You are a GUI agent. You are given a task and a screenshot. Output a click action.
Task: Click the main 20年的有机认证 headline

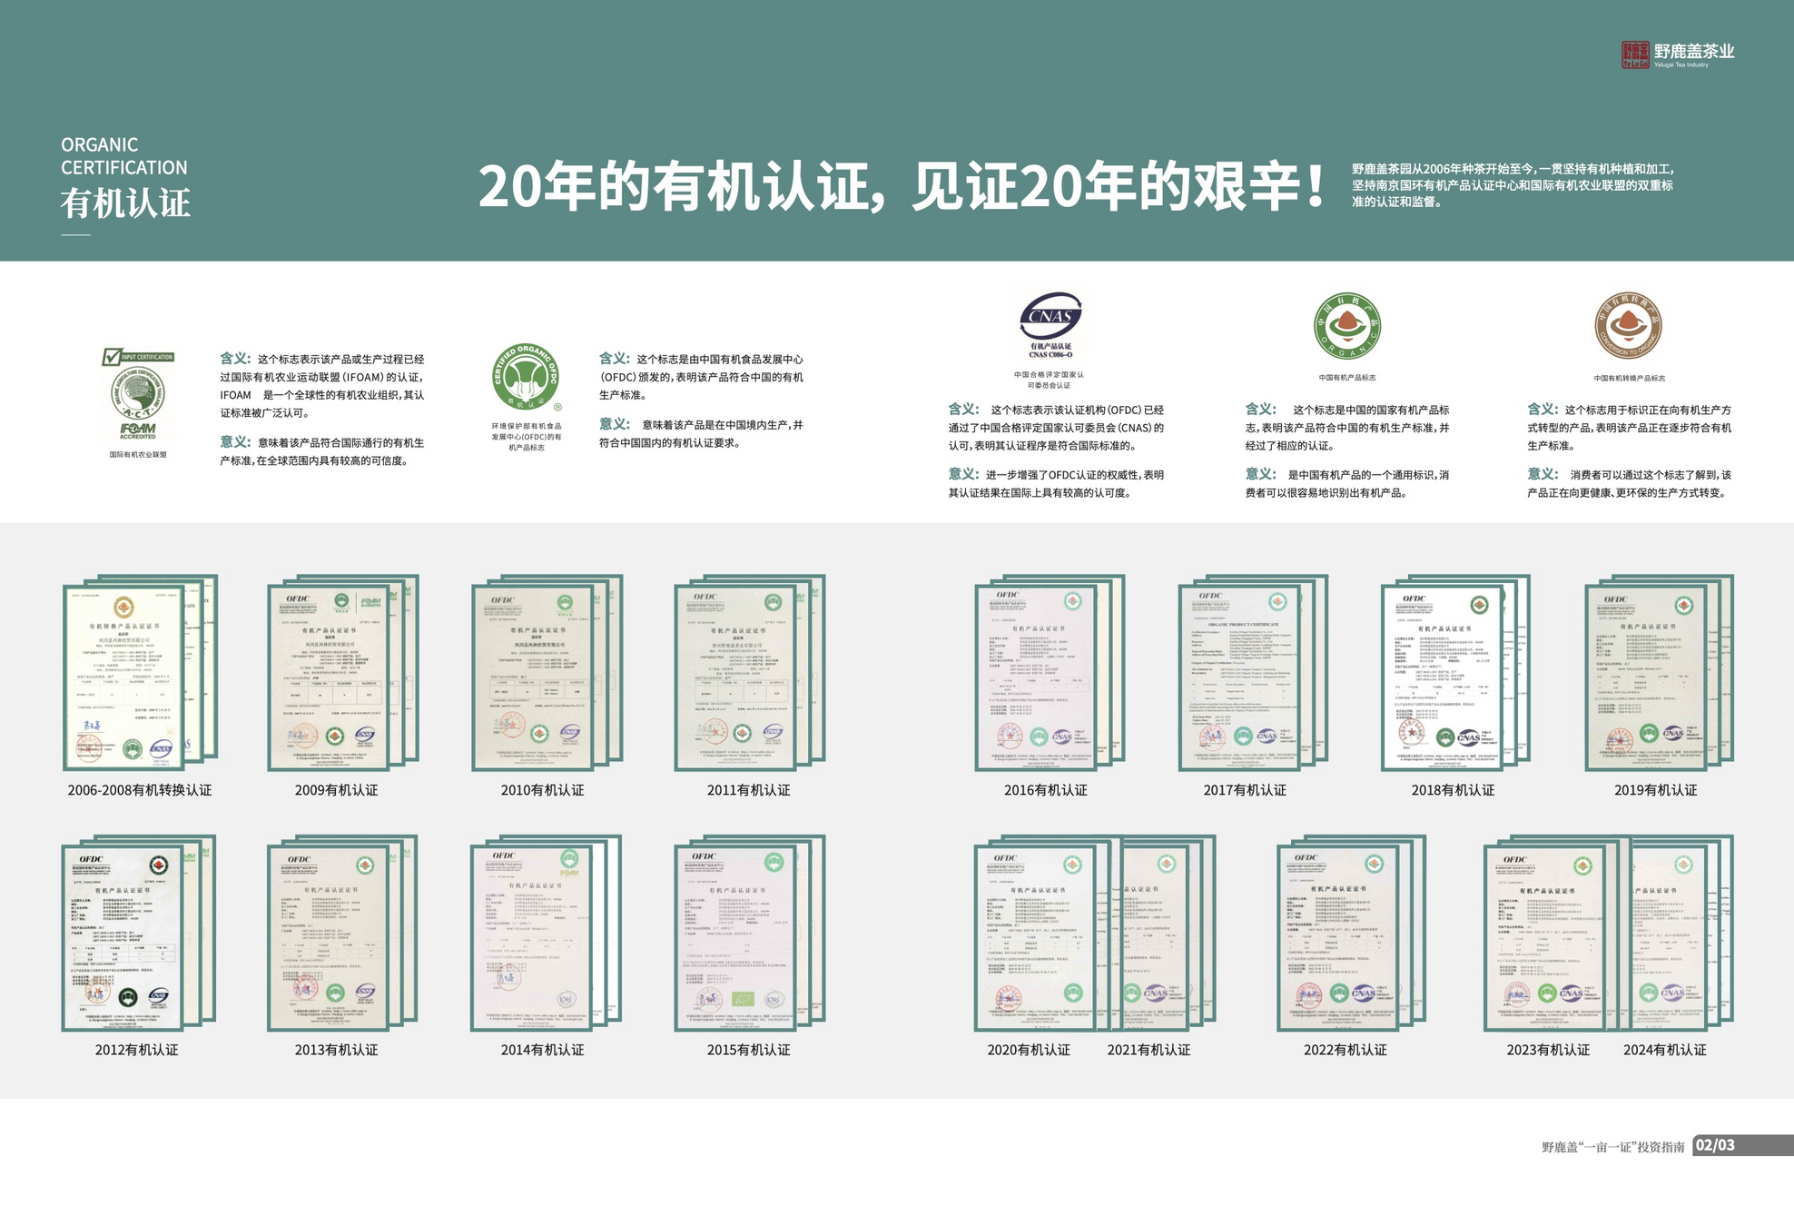(x=900, y=186)
